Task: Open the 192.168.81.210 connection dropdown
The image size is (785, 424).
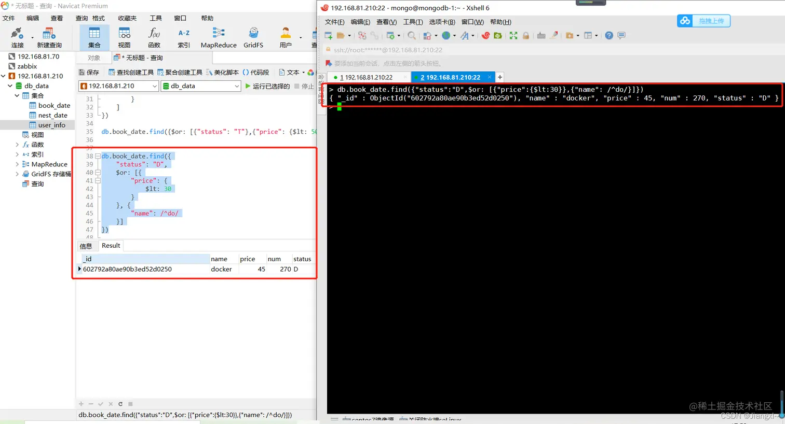Action: (x=154, y=86)
